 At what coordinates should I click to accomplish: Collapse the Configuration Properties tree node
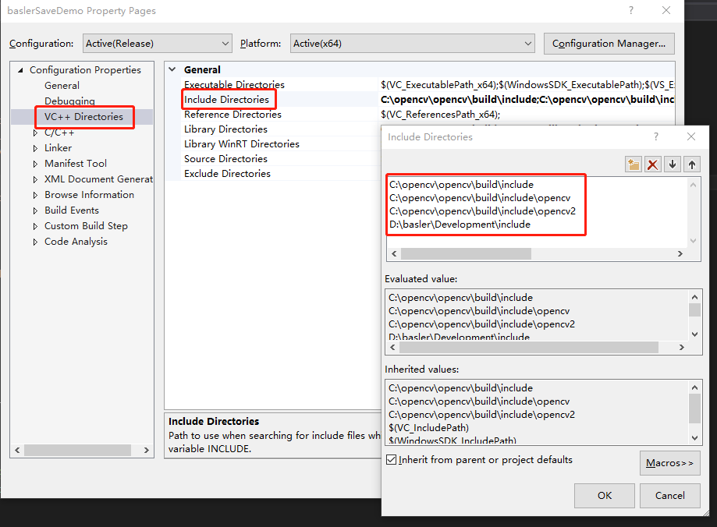tap(19, 69)
